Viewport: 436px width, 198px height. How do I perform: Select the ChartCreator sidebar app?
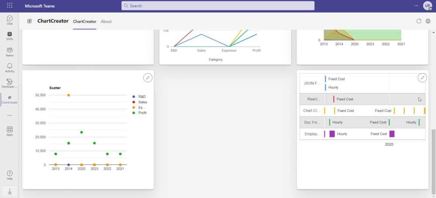[x=10, y=99]
